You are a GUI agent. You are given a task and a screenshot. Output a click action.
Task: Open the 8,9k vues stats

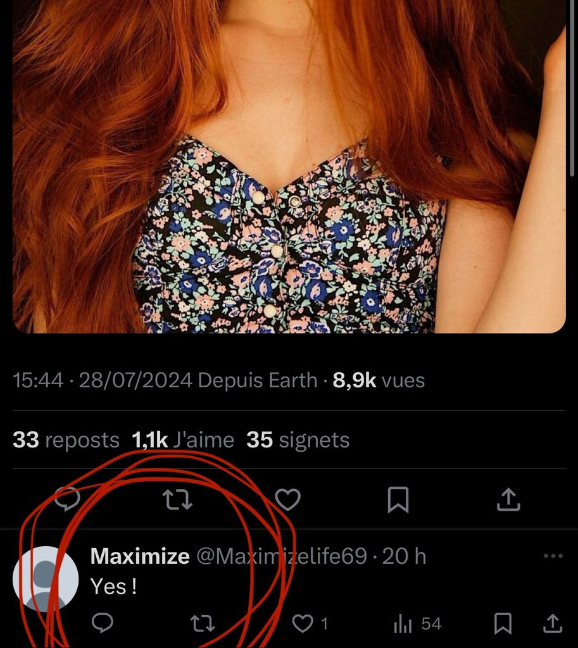[x=379, y=380]
